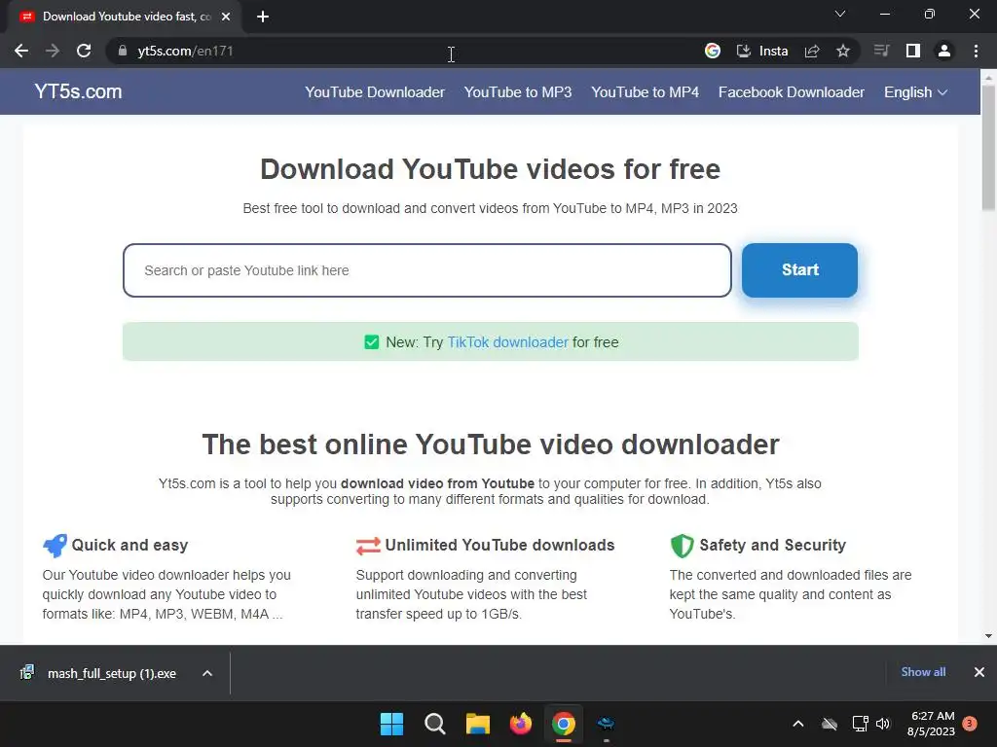Expand download item options chevron
Image resolution: width=997 pixels, height=747 pixels.
[207, 673]
